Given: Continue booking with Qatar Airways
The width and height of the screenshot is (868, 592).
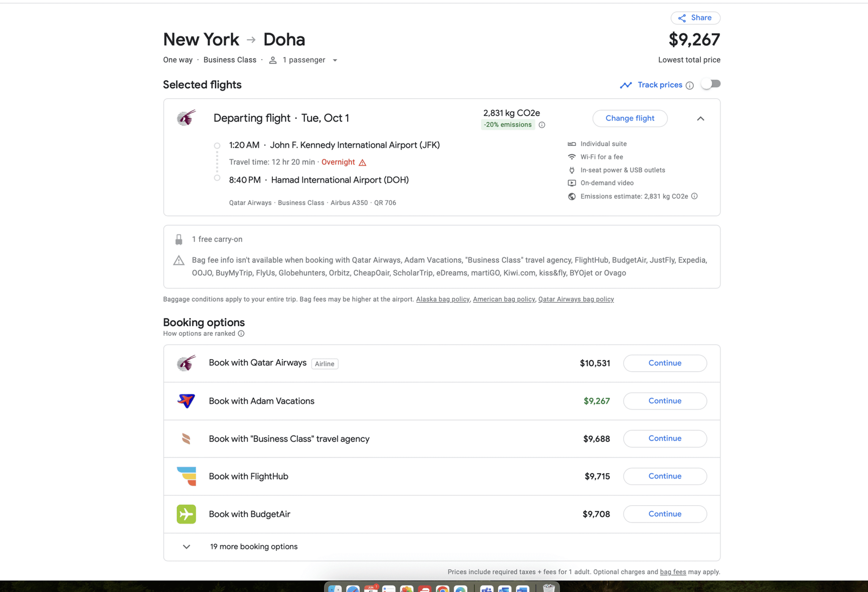Looking at the screenshot, I should click(x=665, y=363).
